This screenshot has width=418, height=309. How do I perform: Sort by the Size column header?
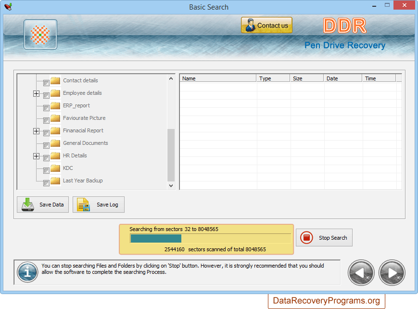306,78
